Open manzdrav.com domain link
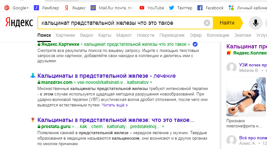The width and height of the screenshot is (267, 149). coord(57,83)
